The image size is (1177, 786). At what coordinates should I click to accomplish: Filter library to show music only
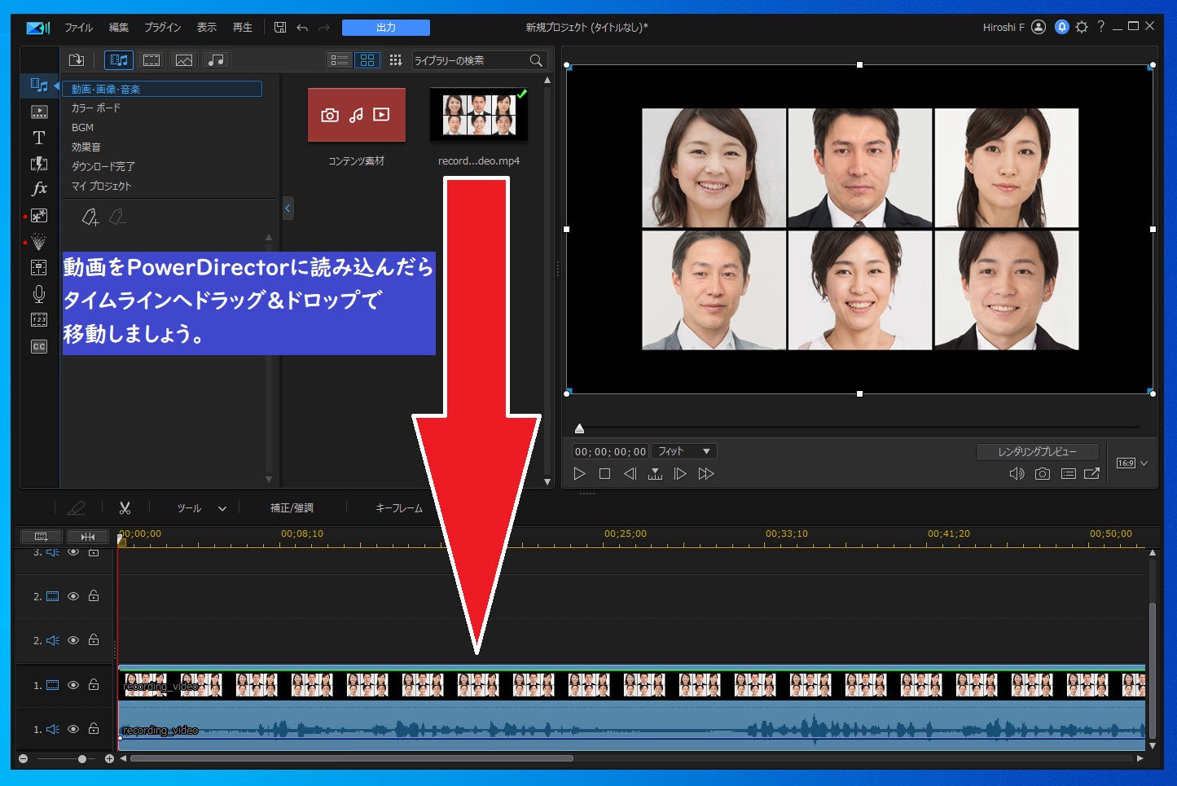216,59
